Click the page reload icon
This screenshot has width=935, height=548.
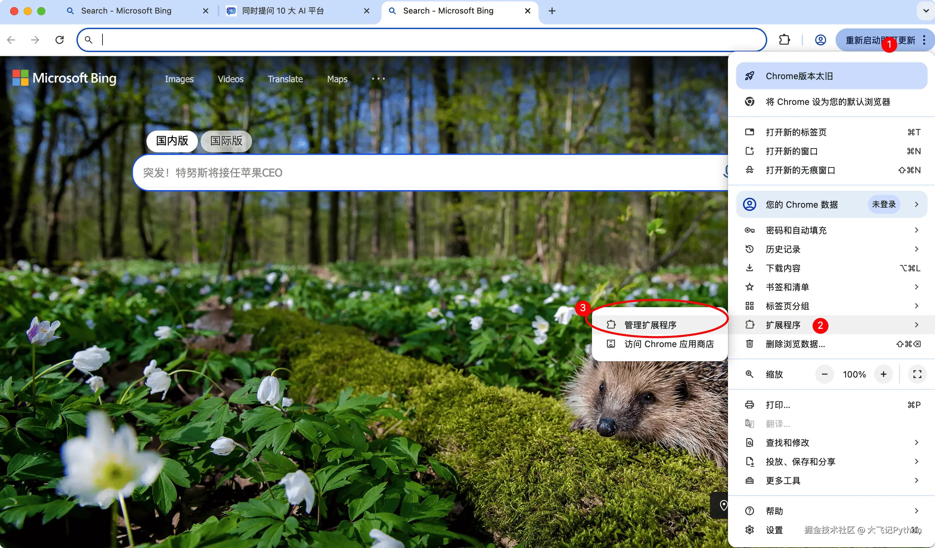(59, 40)
